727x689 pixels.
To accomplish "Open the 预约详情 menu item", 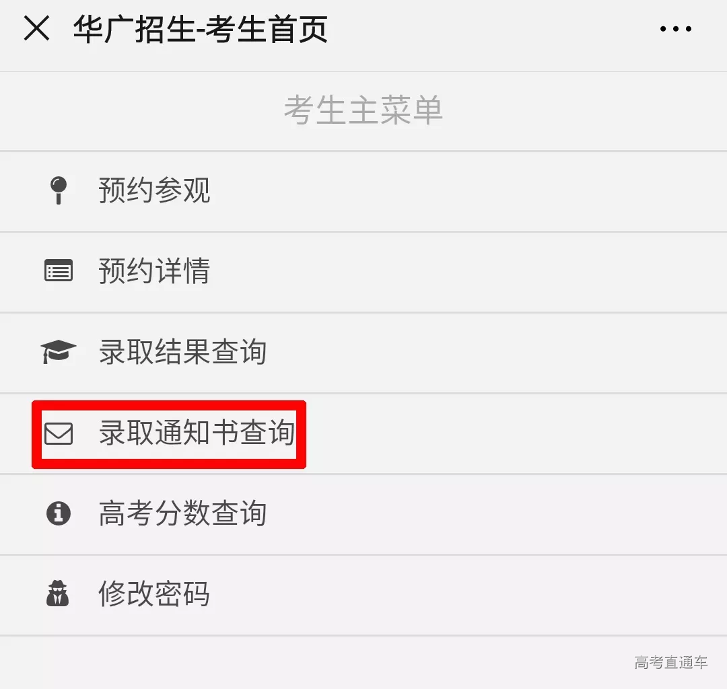I will coord(363,272).
